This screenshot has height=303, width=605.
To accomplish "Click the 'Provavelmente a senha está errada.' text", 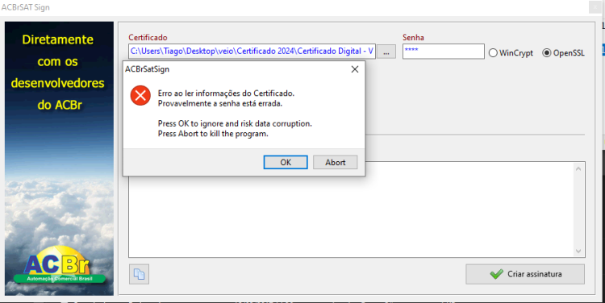I will tap(220, 103).
